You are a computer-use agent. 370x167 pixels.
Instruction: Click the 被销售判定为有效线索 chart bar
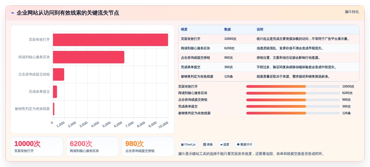coord(54,109)
